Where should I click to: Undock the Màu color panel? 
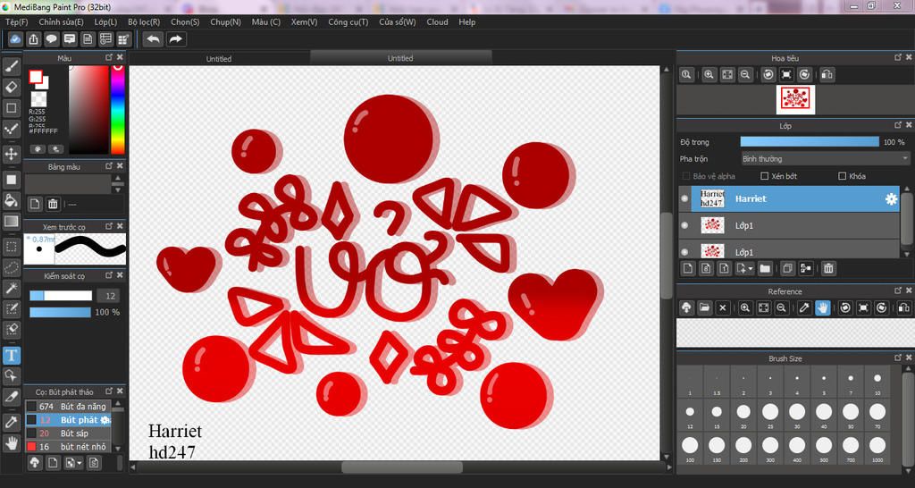point(108,57)
